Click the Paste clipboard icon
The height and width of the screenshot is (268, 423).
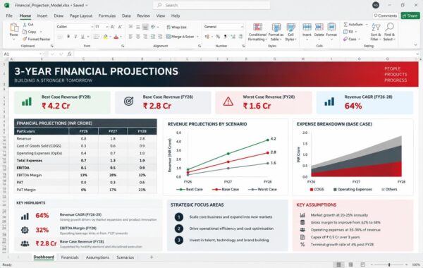point(14,28)
